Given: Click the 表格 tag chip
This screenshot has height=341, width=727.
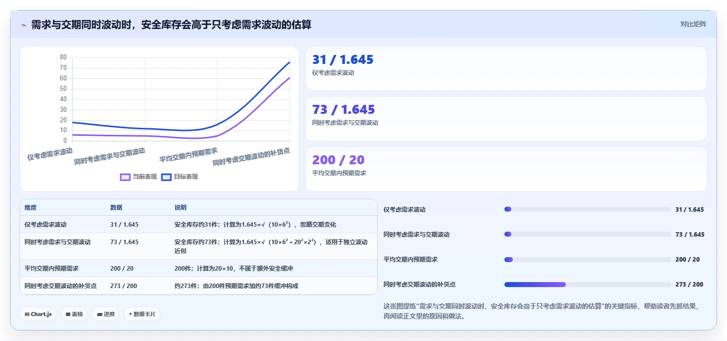Looking at the screenshot, I should (x=74, y=314).
